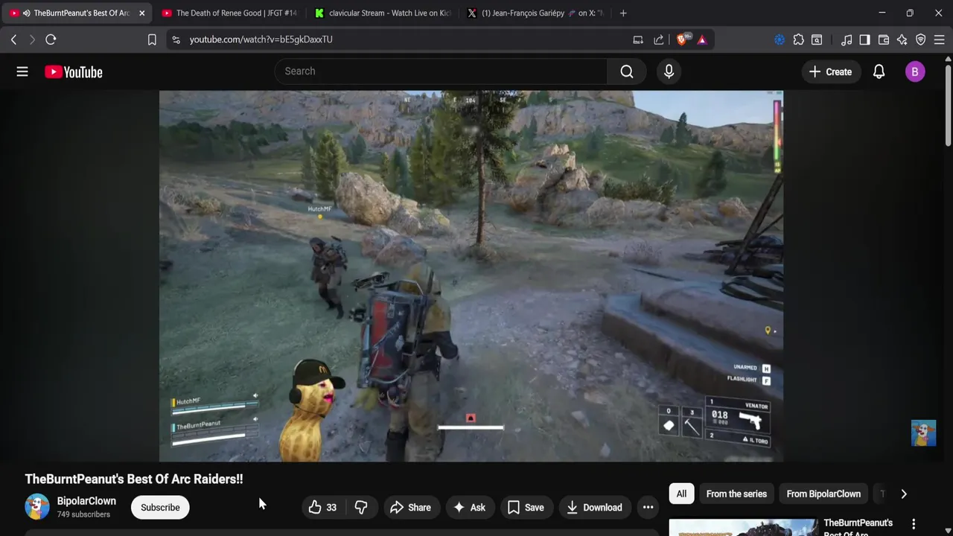The height and width of the screenshot is (536, 953).
Task: Subscribe to BipolarClown channel
Action: pos(160,508)
